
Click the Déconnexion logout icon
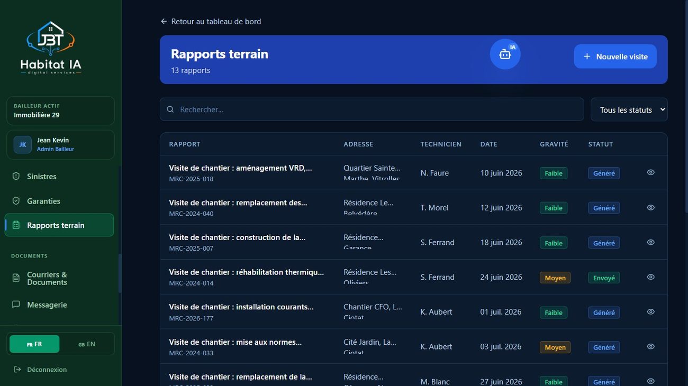[x=17, y=370]
